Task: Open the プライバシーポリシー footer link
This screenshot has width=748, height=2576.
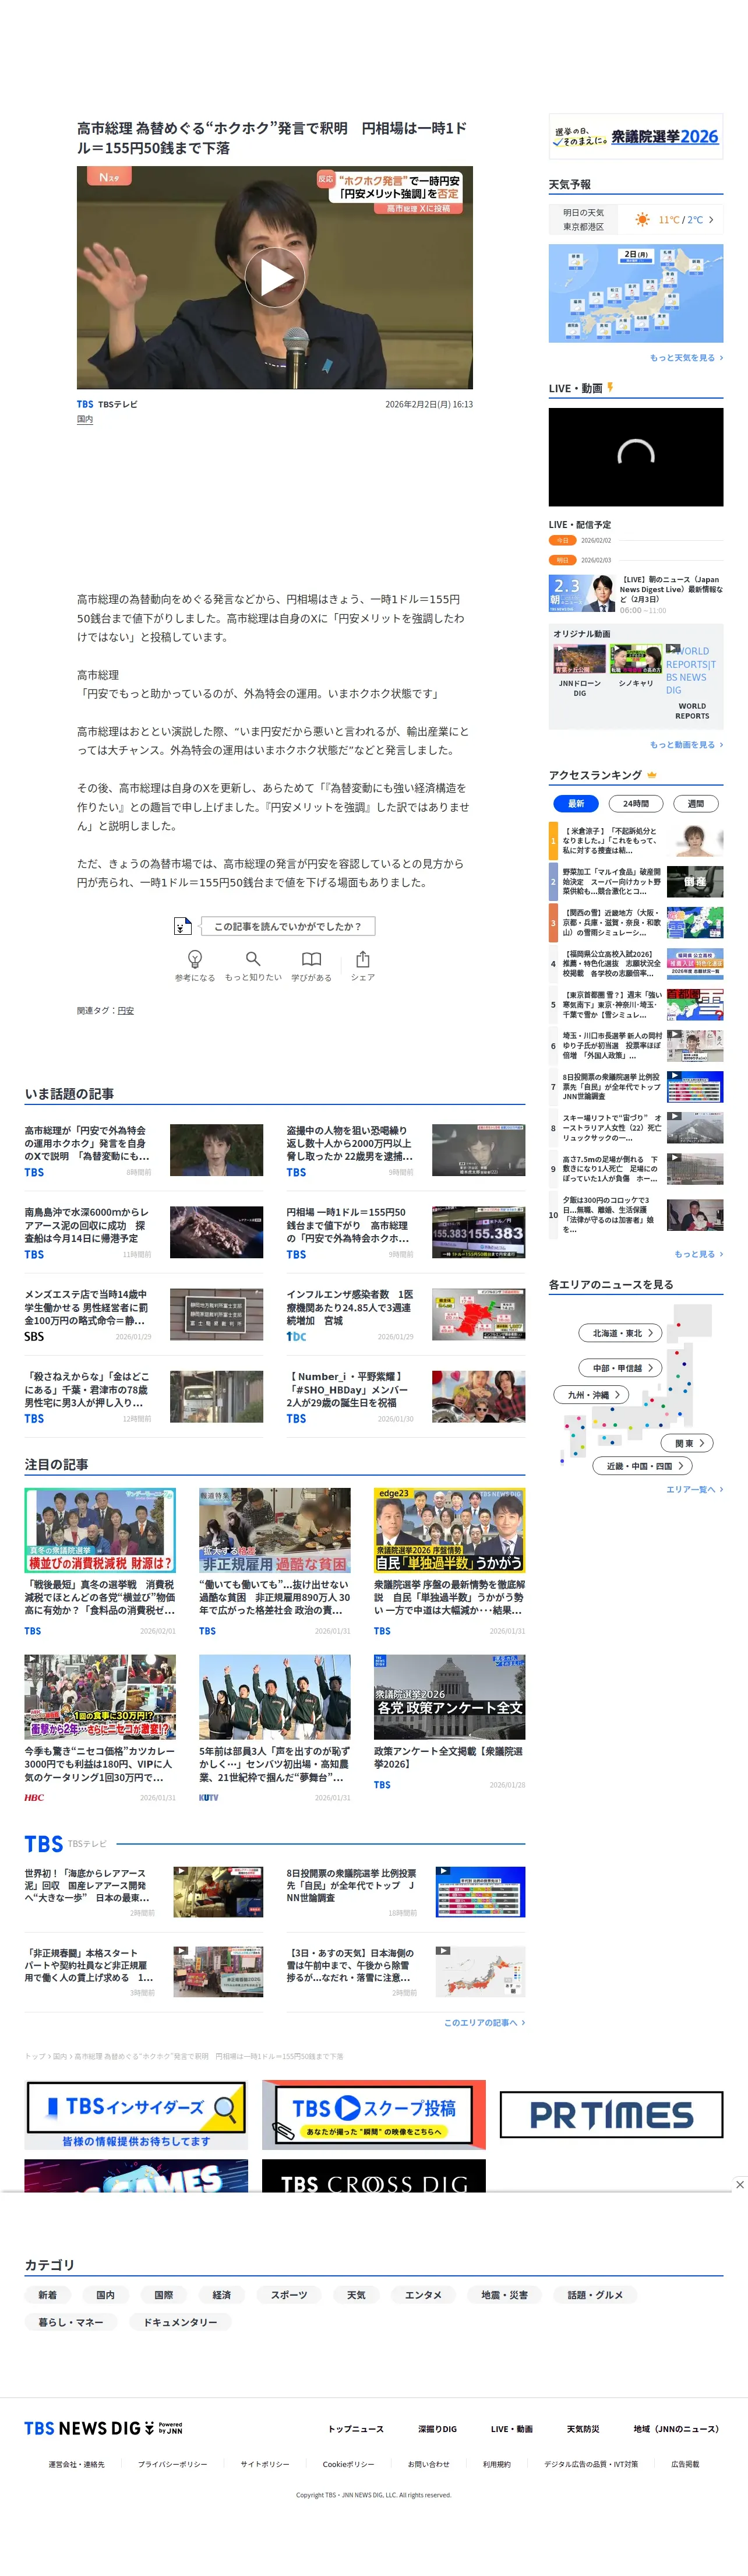Action: [173, 2464]
